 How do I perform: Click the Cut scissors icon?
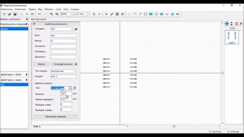pos(22,14)
